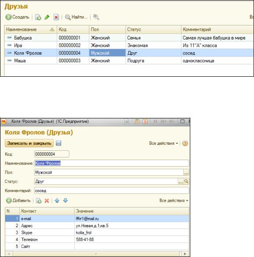Screen dimensions: 254x257
Task: Click the green pencil edit icon
Action: click(x=47, y=17)
